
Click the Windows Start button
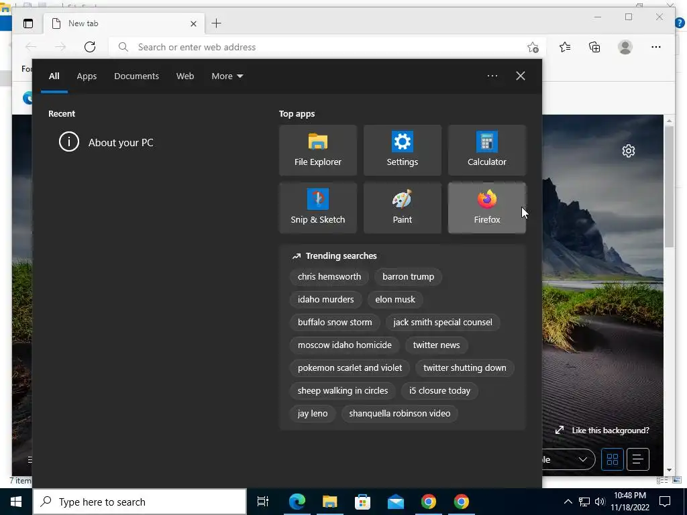(x=16, y=502)
